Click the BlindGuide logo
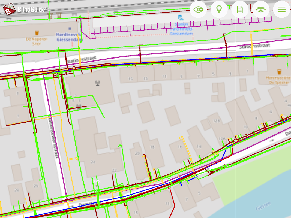 pos(25,9)
